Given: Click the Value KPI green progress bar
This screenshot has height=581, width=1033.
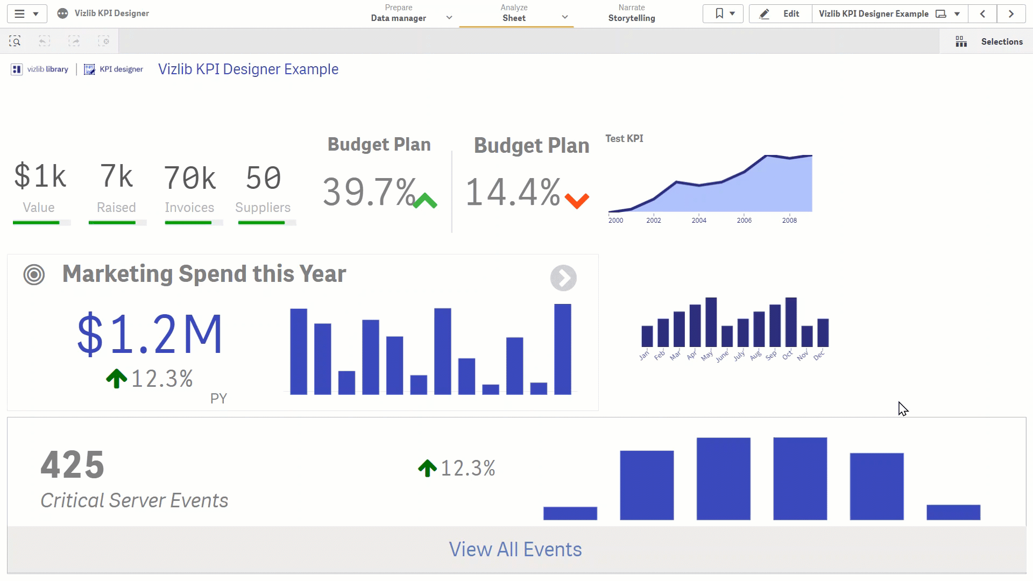Looking at the screenshot, I should coord(37,223).
